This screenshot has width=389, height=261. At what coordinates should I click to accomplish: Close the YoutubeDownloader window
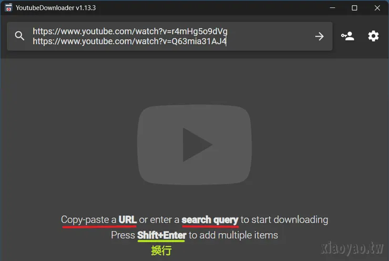pyautogui.click(x=377, y=8)
